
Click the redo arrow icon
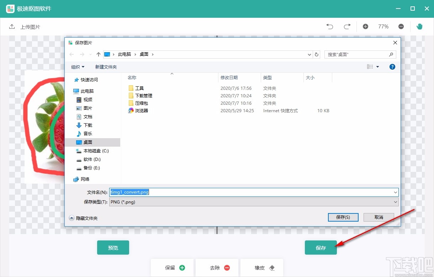point(347,26)
